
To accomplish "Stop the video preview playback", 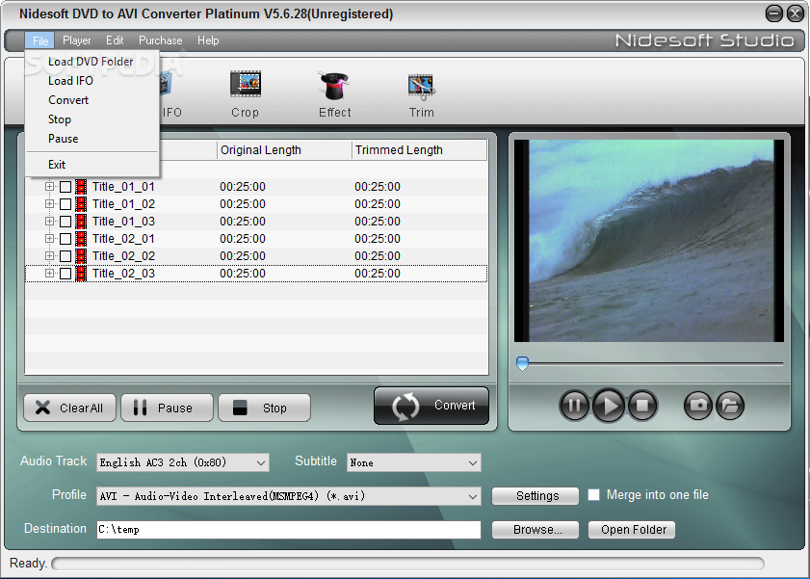I will coord(642,406).
